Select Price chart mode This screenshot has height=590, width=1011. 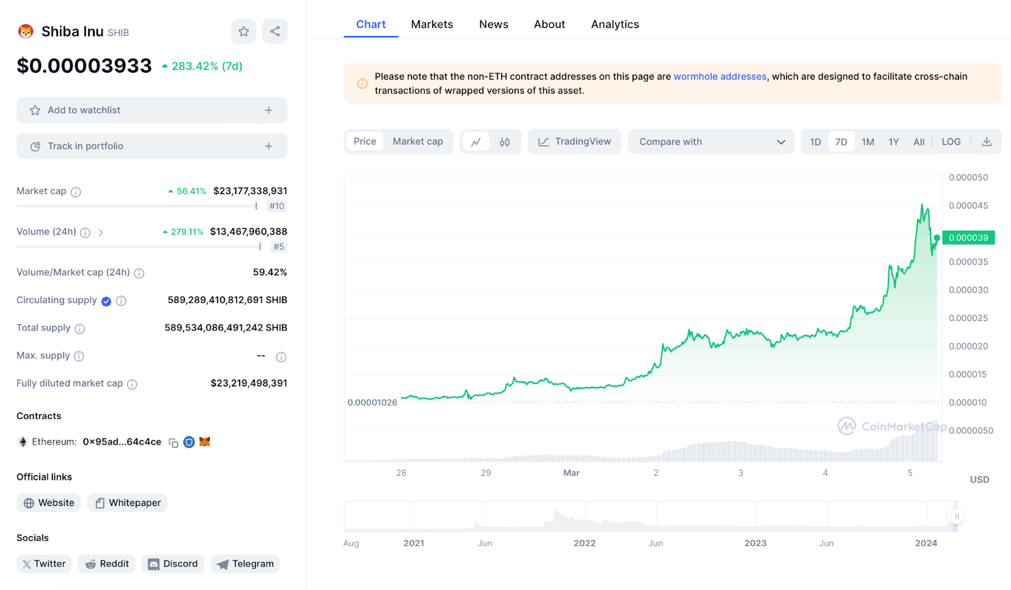[365, 141]
